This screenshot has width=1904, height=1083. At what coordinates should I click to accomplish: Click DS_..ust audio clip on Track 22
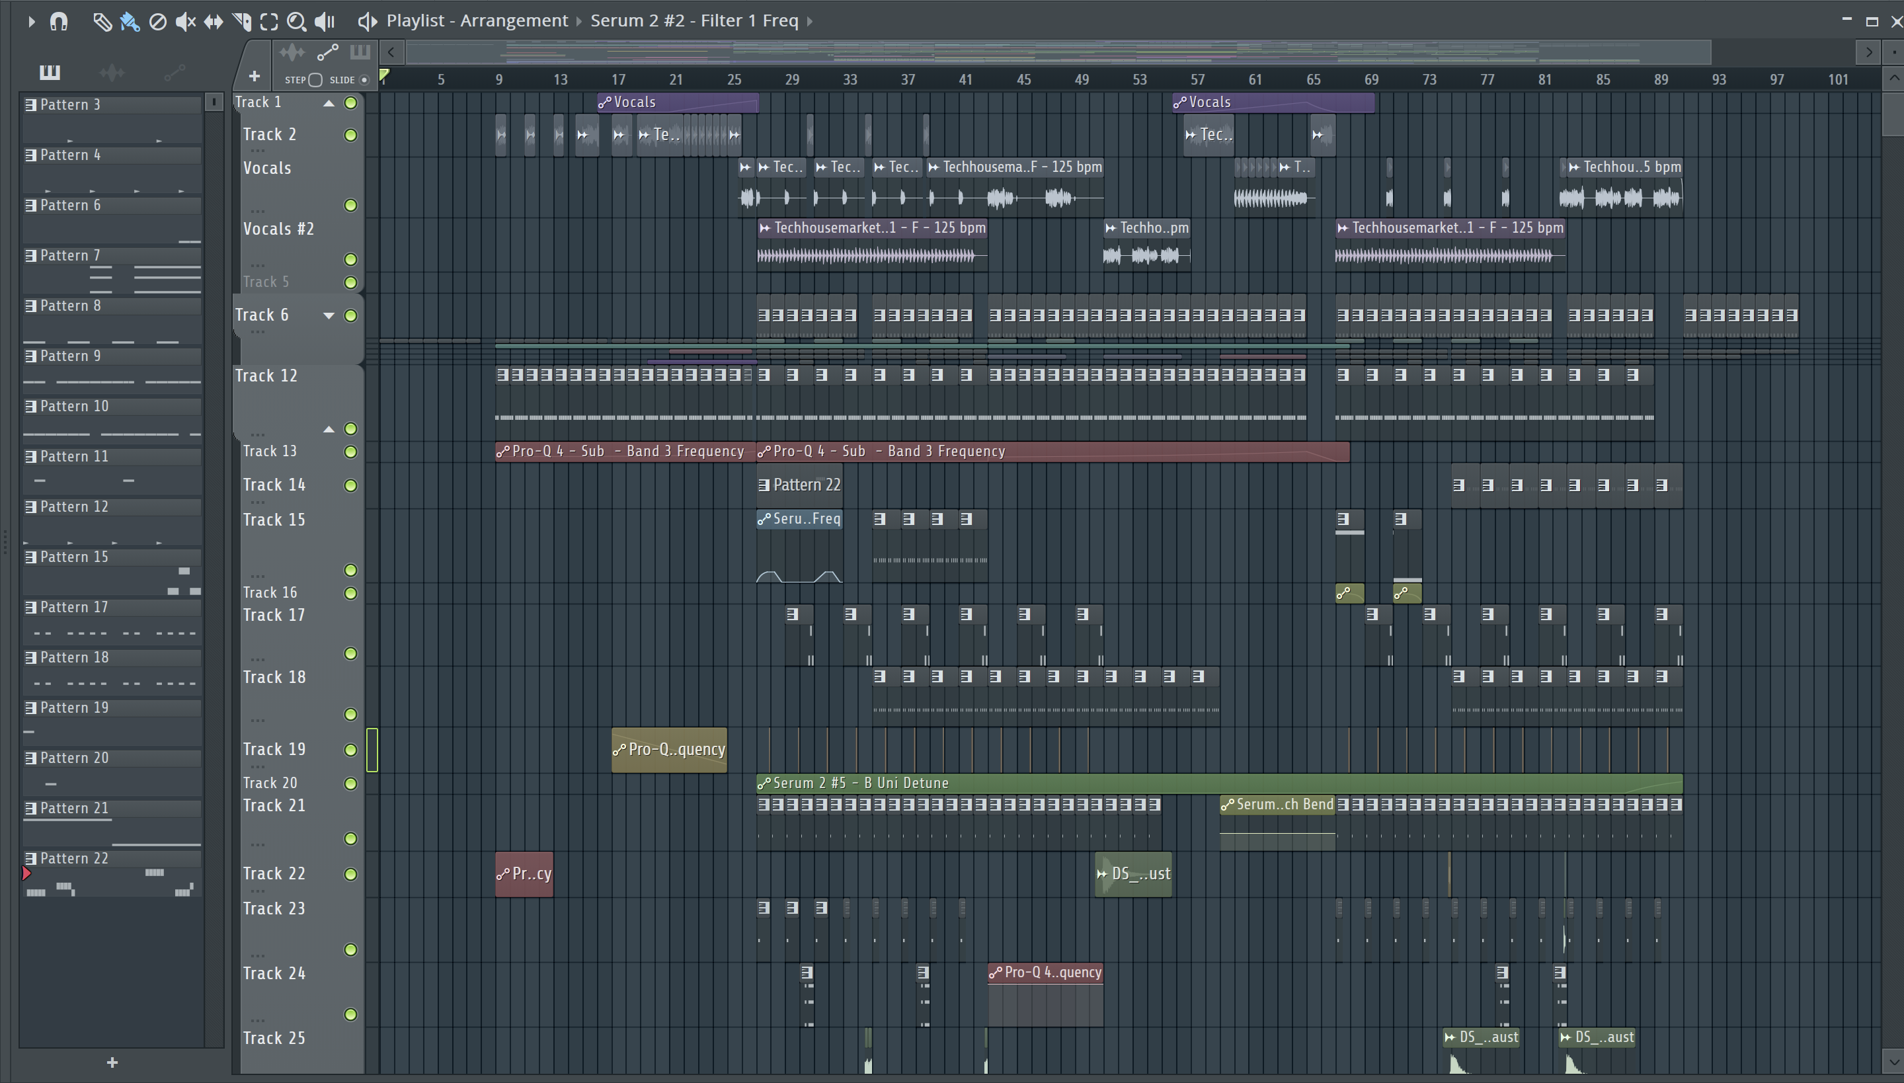[x=1132, y=874]
